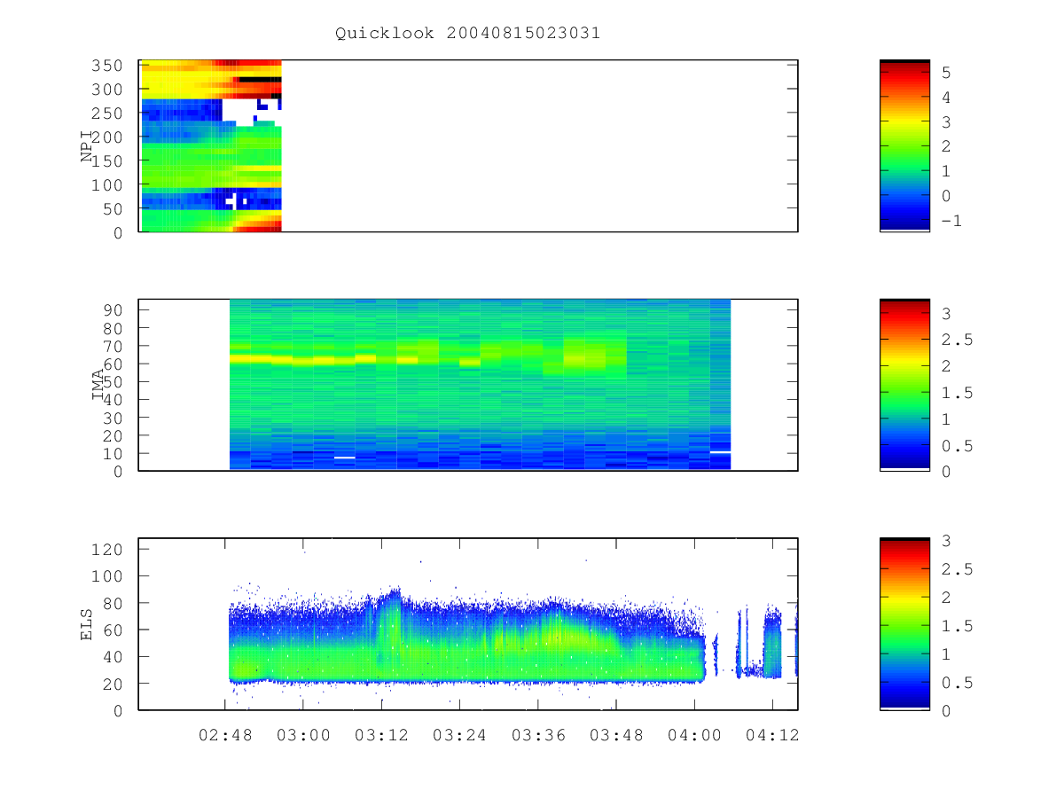Click inside the ELS spectrogram data
The image size is (1064, 798).
[465, 638]
